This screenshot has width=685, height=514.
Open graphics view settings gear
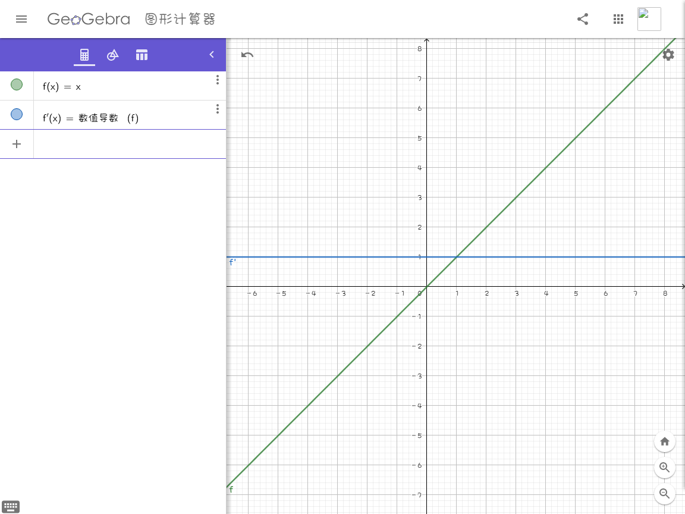[x=668, y=55]
